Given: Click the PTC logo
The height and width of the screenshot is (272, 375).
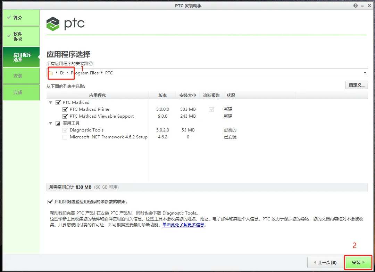Looking at the screenshot, I should (65, 24).
